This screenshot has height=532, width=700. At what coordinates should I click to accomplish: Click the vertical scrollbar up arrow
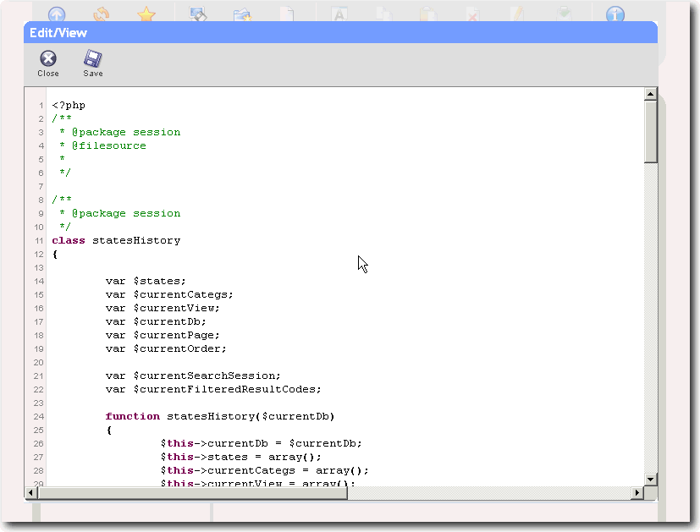pyautogui.click(x=650, y=94)
